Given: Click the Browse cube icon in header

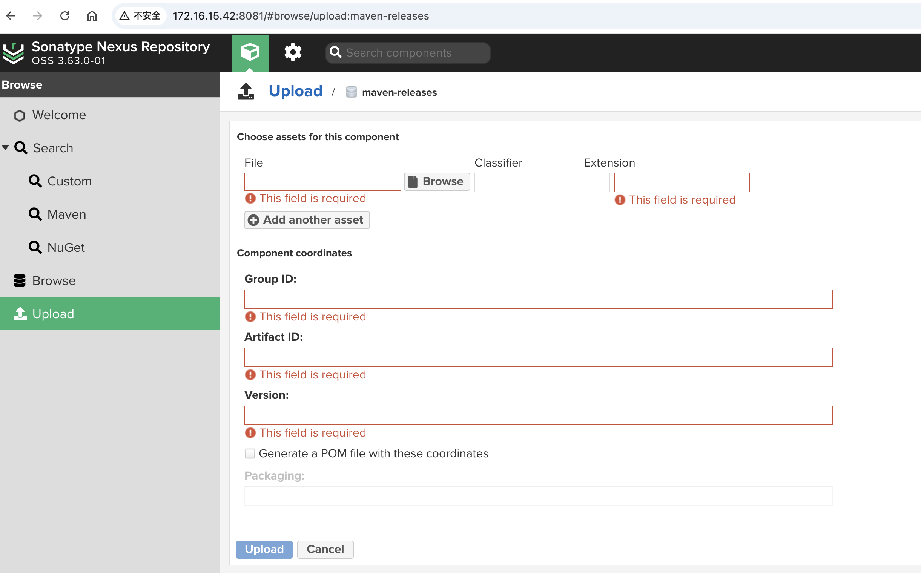Looking at the screenshot, I should [x=250, y=52].
